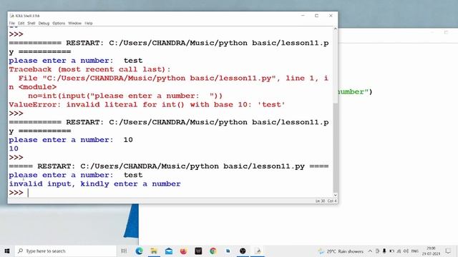
Task: Click the microphone tray icon
Action: (384, 251)
